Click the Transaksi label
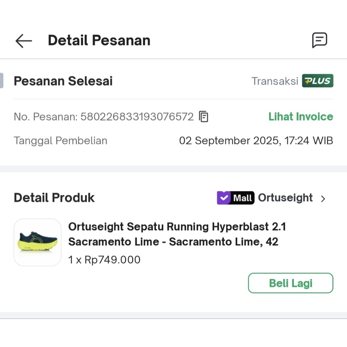The height and width of the screenshot is (347, 347). coord(274,81)
